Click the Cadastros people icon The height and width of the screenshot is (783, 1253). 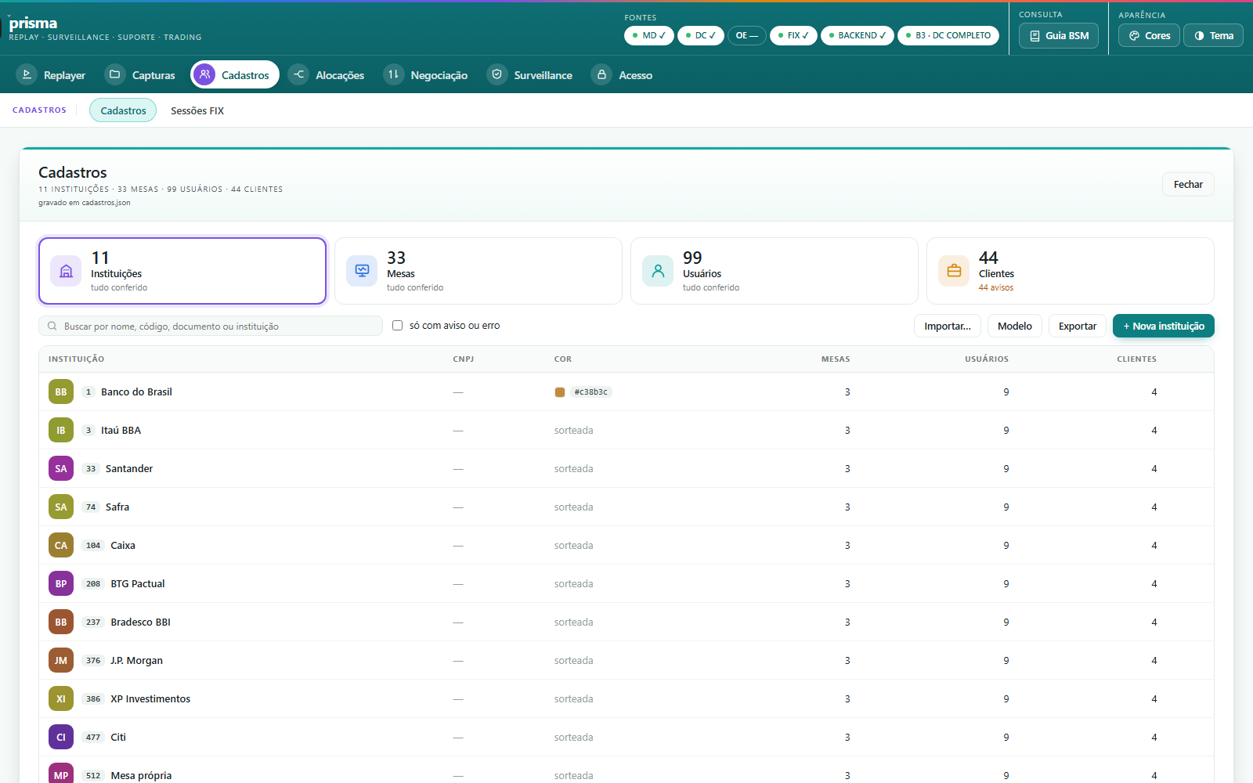coord(204,74)
